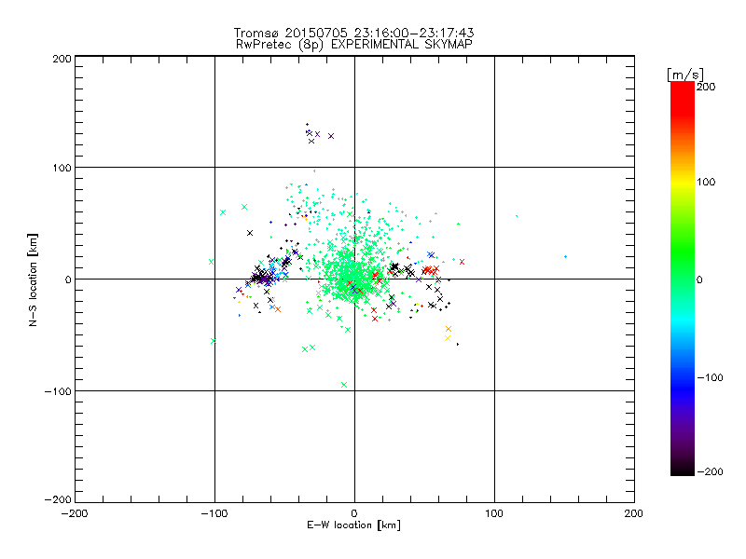Click the x-axis tick label '-200'
The width and height of the screenshot is (746, 559).
pyautogui.click(x=75, y=514)
